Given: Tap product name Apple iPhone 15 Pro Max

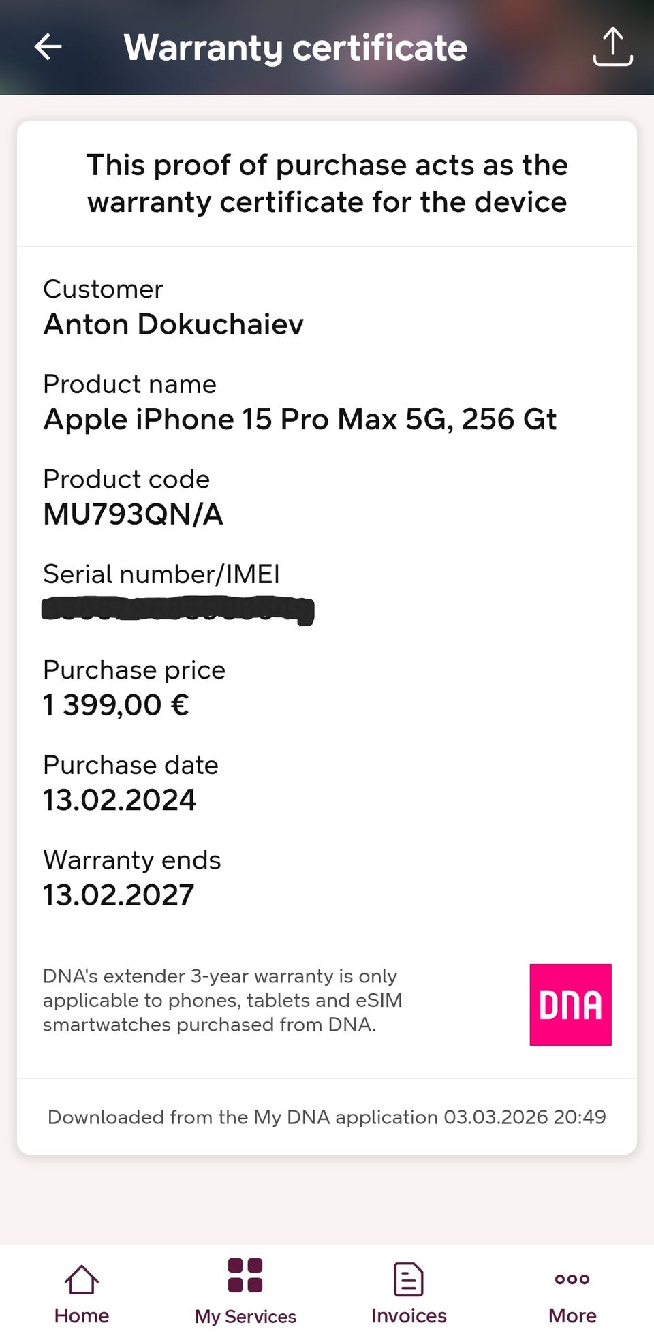Looking at the screenshot, I should click(300, 419).
